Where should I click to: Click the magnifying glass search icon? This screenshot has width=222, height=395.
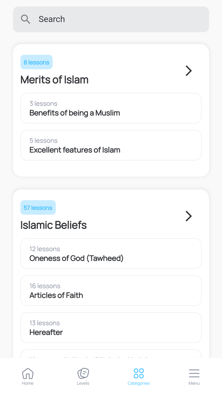point(25,19)
